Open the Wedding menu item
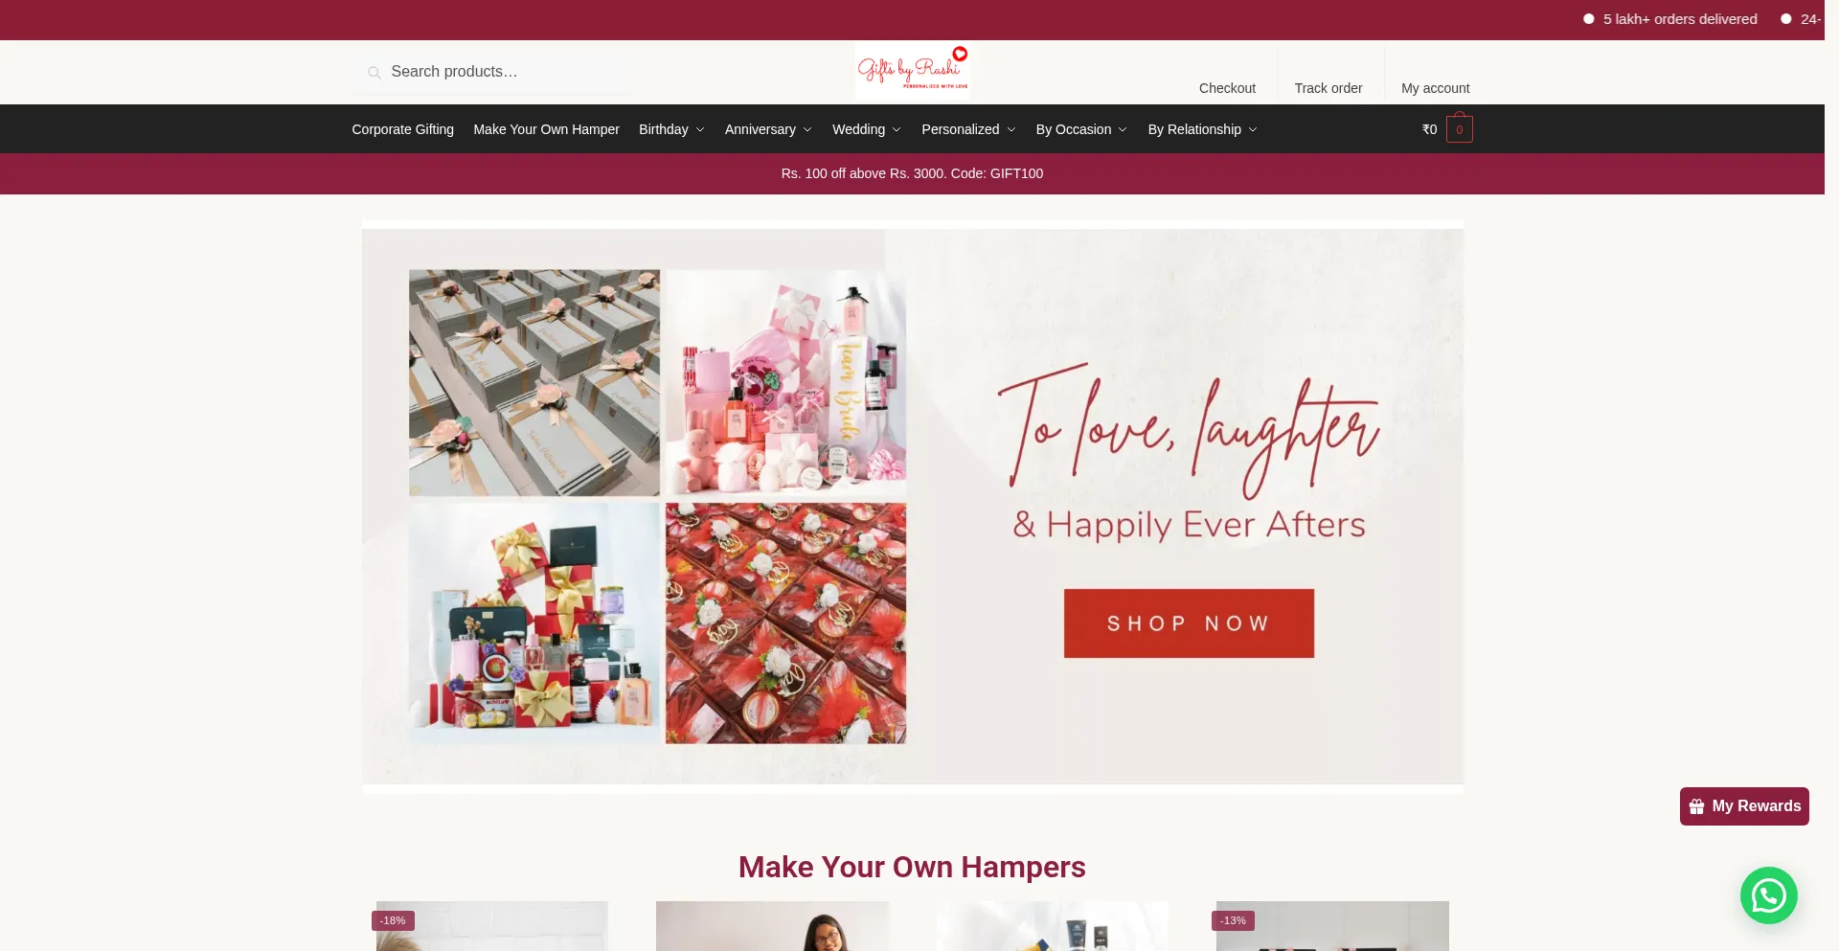Screen dimensions: 1839x951 (858, 129)
